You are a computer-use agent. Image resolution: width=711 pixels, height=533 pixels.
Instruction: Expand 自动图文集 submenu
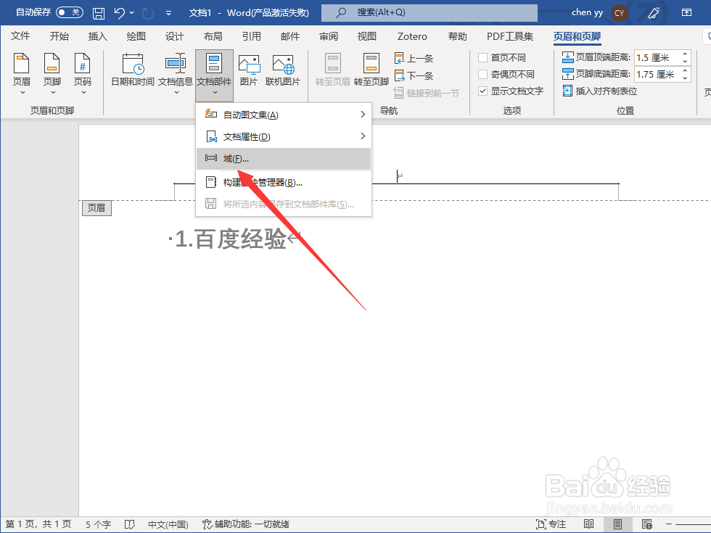click(284, 115)
